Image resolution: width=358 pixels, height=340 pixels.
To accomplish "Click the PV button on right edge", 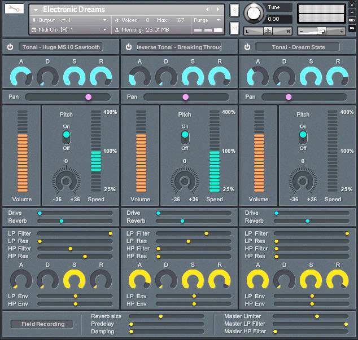I will (x=352, y=28).
